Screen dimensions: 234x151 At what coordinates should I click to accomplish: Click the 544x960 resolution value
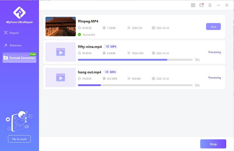pyautogui.click(x=136, y=79)
